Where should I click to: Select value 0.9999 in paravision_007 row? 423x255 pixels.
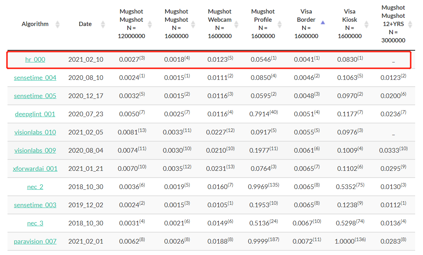tap(258, 241)
